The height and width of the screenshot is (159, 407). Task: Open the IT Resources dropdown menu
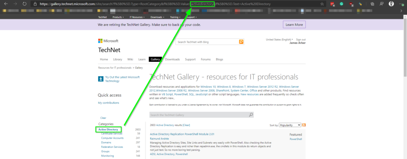click(137, 17)
